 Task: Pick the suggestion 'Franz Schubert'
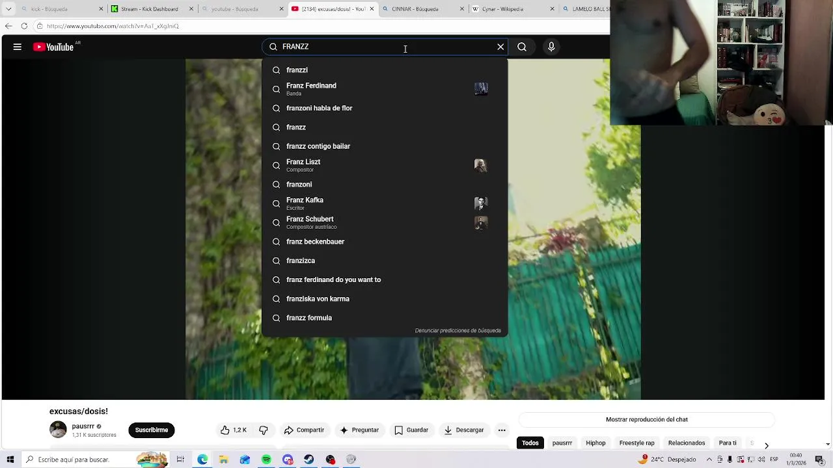pyautogui.click(x=385, y=222)
